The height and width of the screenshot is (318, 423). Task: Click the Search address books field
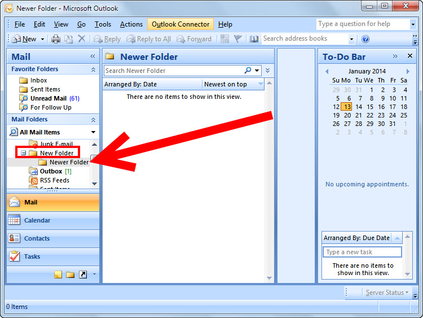[305, 38]
